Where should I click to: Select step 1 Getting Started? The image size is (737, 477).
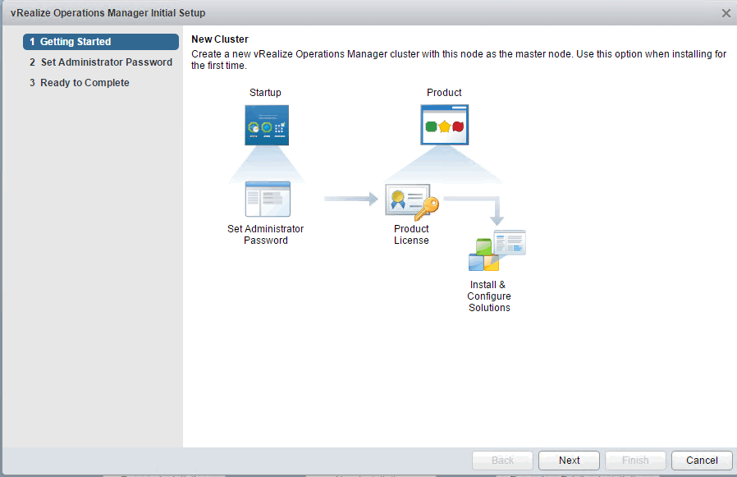pos(101,41)
